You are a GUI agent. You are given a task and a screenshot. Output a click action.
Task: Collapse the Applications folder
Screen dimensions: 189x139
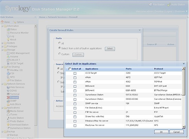(x=2, y=108)
